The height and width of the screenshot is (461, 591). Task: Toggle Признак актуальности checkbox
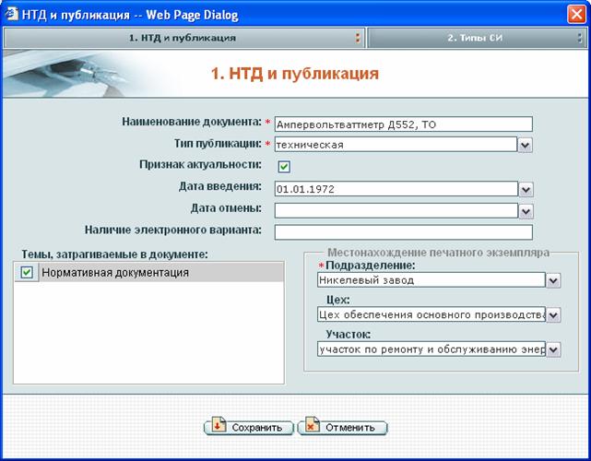click(284, 167)
